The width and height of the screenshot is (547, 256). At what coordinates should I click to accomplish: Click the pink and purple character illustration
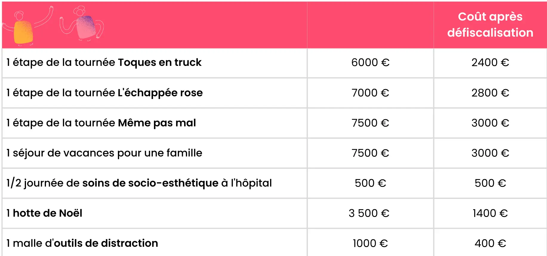86,27
